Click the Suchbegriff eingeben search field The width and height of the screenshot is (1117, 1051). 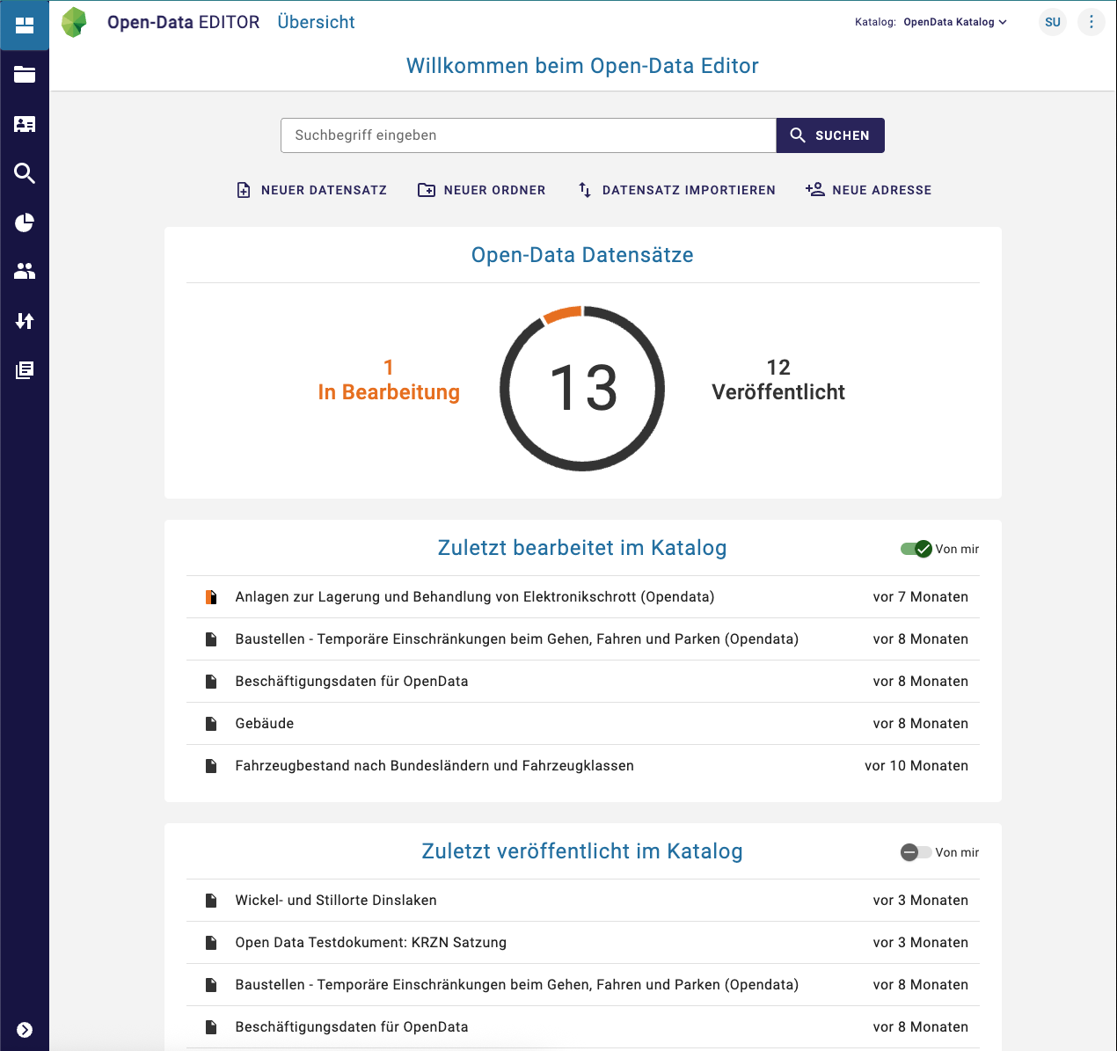[528, 135]
